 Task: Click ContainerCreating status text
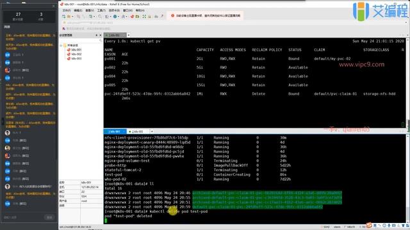point(232,174)
